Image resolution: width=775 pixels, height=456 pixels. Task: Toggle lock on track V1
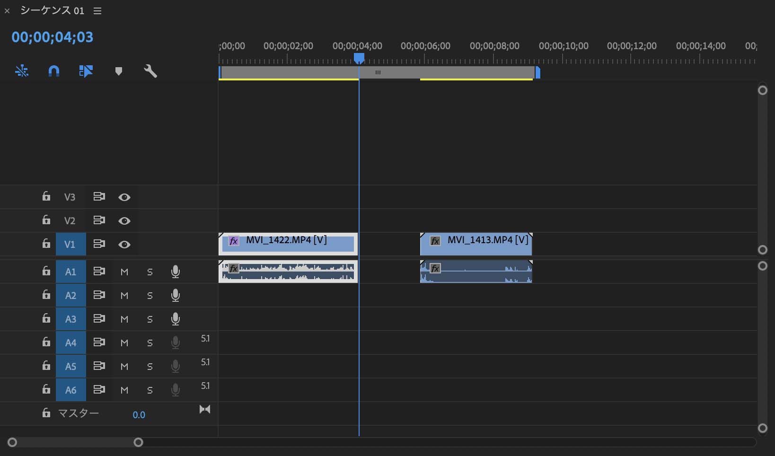coord(46,244)
